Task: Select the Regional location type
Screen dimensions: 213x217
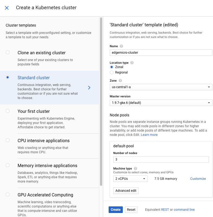Action: pos(112,72)
